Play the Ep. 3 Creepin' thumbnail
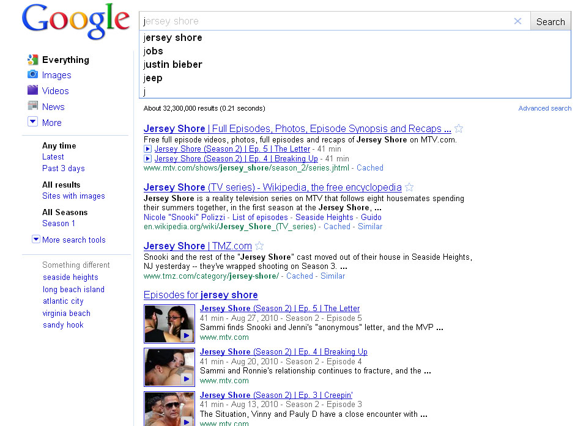The image size is (578, 426). (x=169, y=409)
